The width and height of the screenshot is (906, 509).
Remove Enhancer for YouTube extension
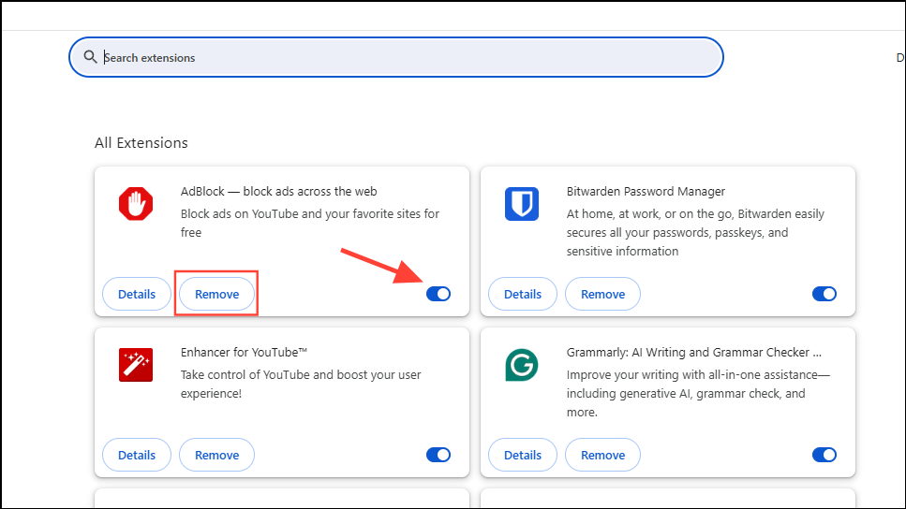click(216, 455)
